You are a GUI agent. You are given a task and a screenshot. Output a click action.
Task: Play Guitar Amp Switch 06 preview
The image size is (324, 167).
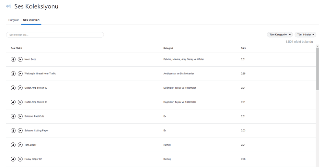(x=20, y=102)
